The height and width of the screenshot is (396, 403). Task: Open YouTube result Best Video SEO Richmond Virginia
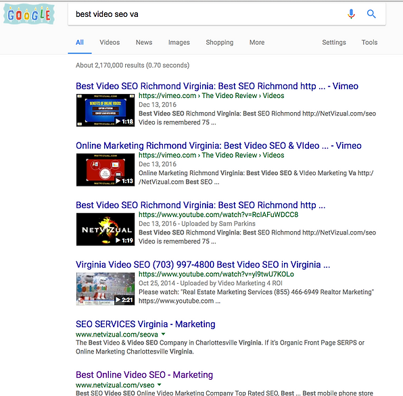(200, 205)
